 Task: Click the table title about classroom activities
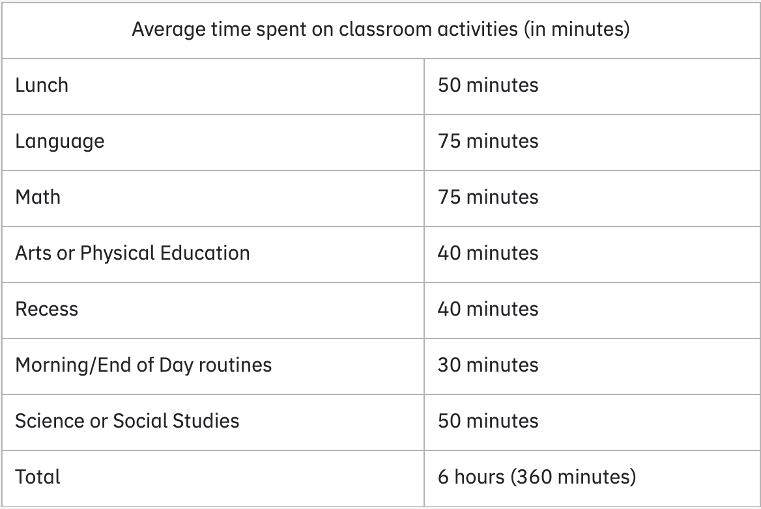coord(380,29)
